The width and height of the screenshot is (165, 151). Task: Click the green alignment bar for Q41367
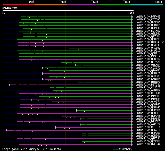coord(100,48)
